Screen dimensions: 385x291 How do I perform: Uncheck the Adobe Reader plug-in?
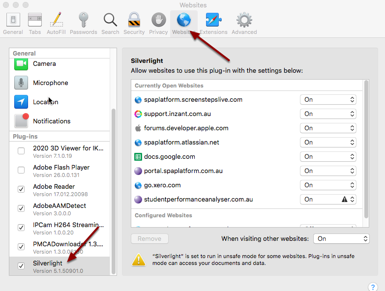tap(21, 189)
